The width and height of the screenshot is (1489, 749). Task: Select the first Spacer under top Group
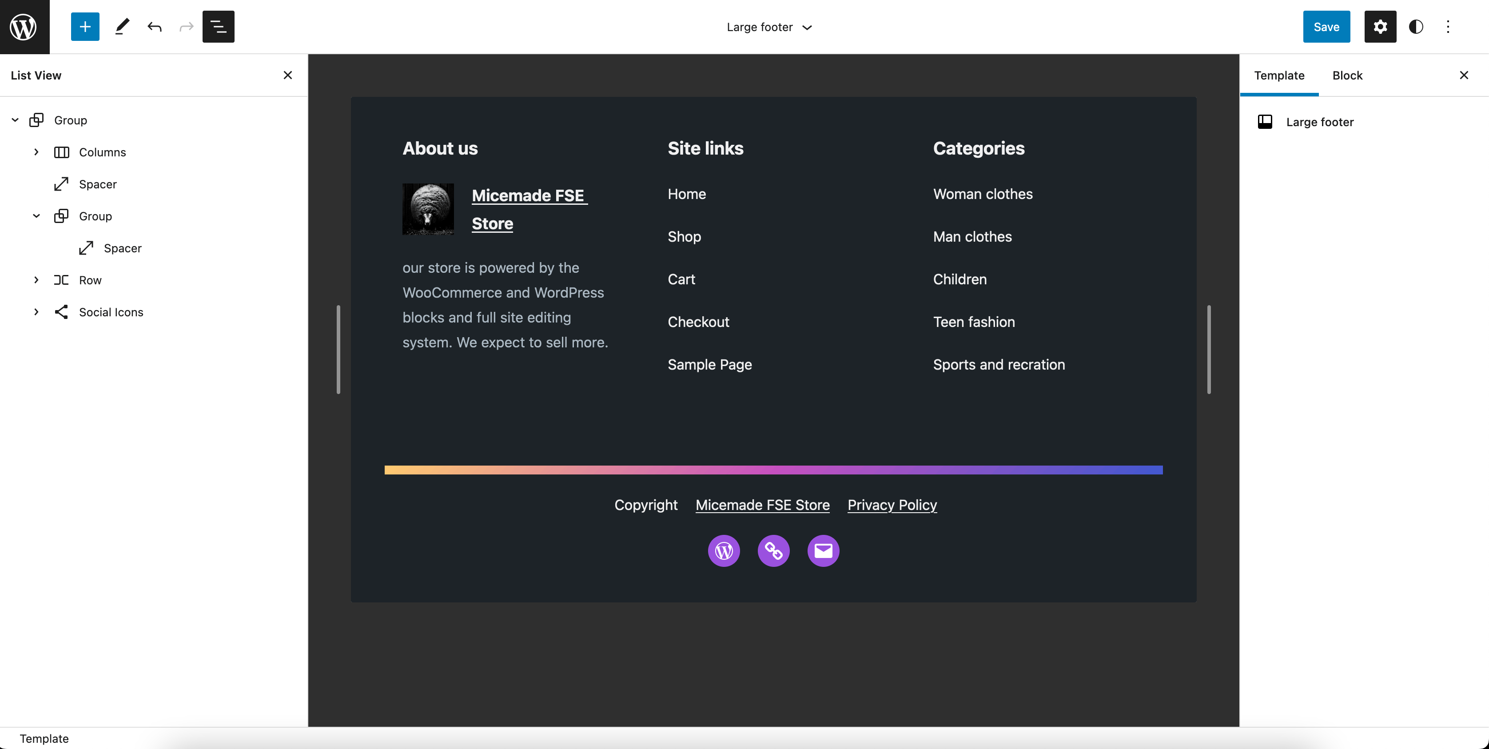(x=98, y=184)
